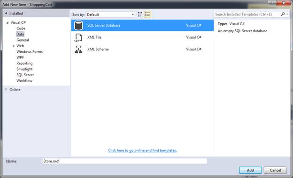Image resolution: width=293 pixels, height=178 pixels.
Task: Click the Add button
Action: coord(250,170)
